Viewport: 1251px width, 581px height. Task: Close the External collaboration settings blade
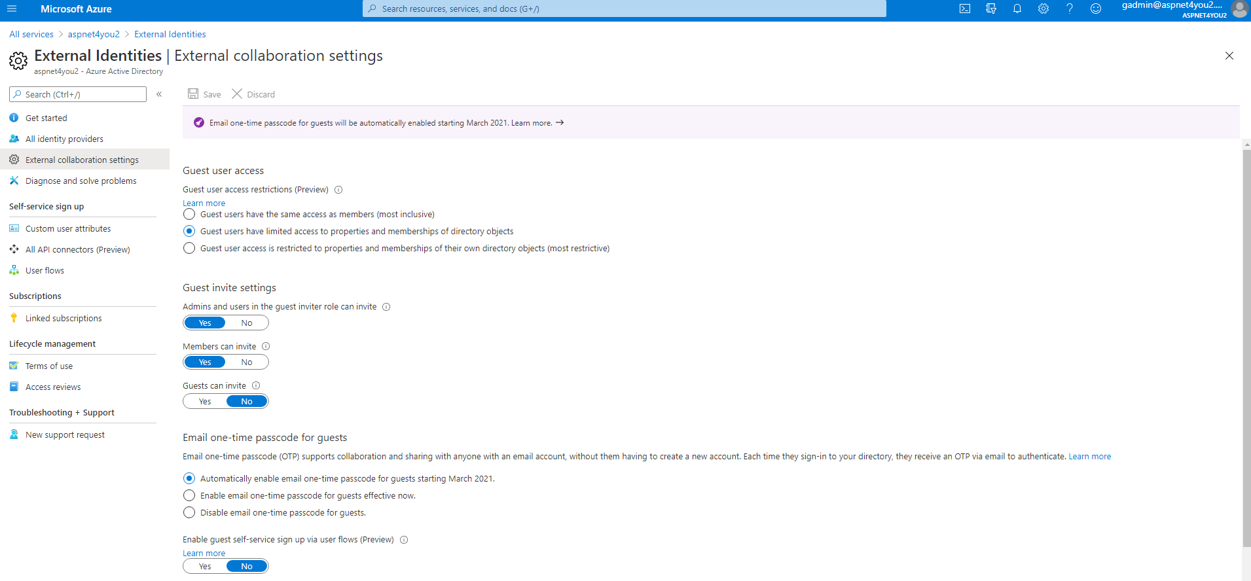tap(1229, 56)
